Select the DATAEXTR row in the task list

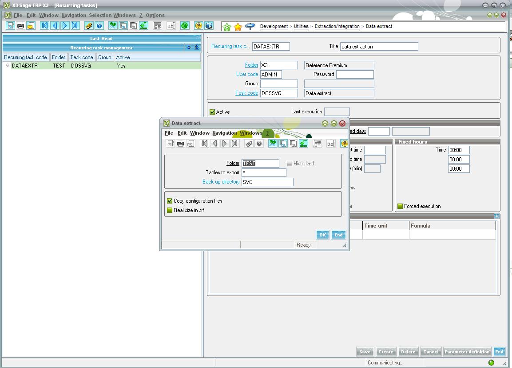[102, 66]
